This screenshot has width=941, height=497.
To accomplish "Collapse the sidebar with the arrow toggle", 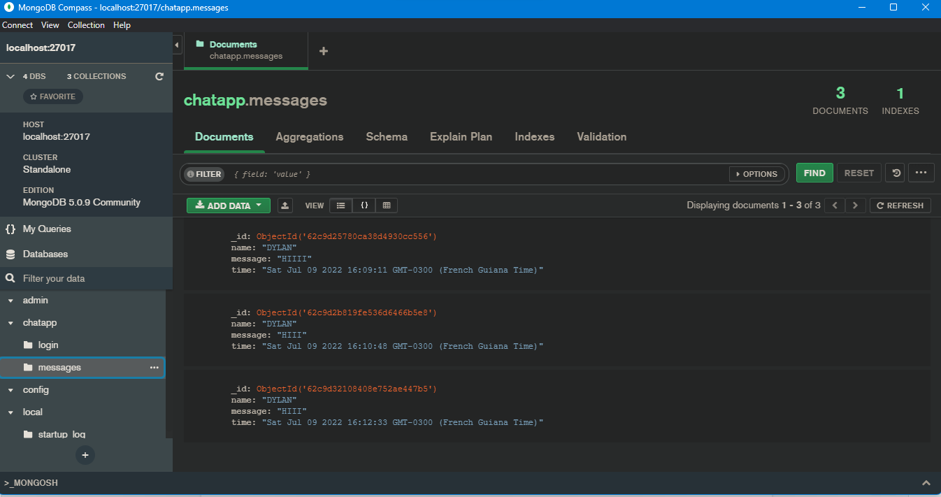I will [x=177, y=45].
